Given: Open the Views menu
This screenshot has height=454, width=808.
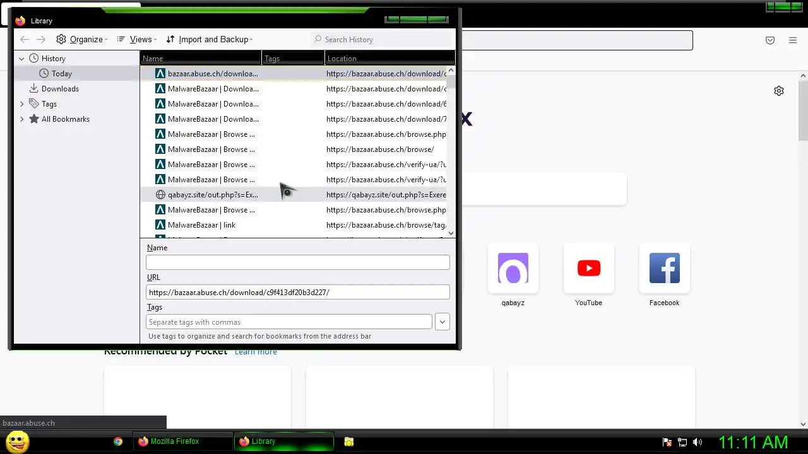Looking at the screenshot, I should pos(136,39).
